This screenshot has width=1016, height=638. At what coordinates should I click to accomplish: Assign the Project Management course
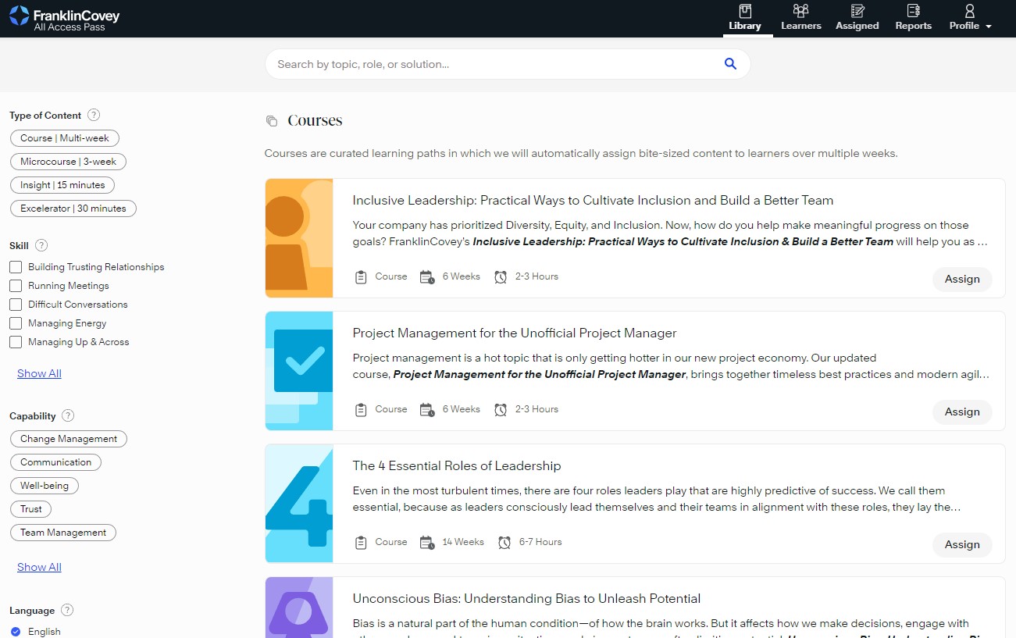point(962,412)
